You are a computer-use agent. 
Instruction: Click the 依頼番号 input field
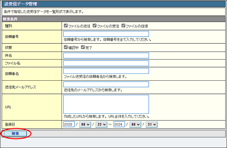[x=106, y=34]
